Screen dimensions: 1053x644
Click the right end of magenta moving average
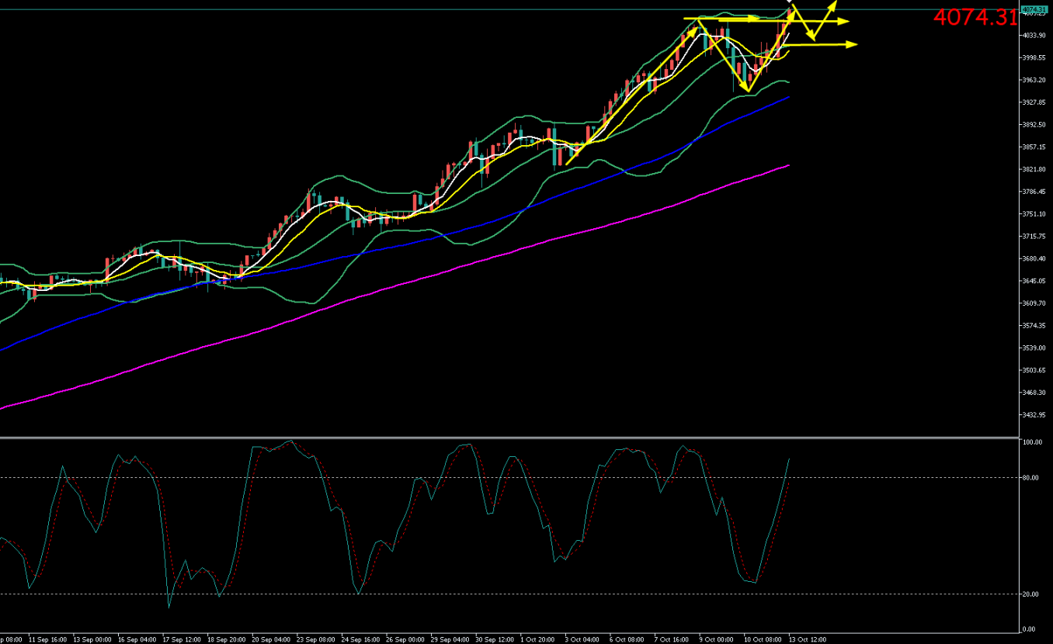click(789, 165)
